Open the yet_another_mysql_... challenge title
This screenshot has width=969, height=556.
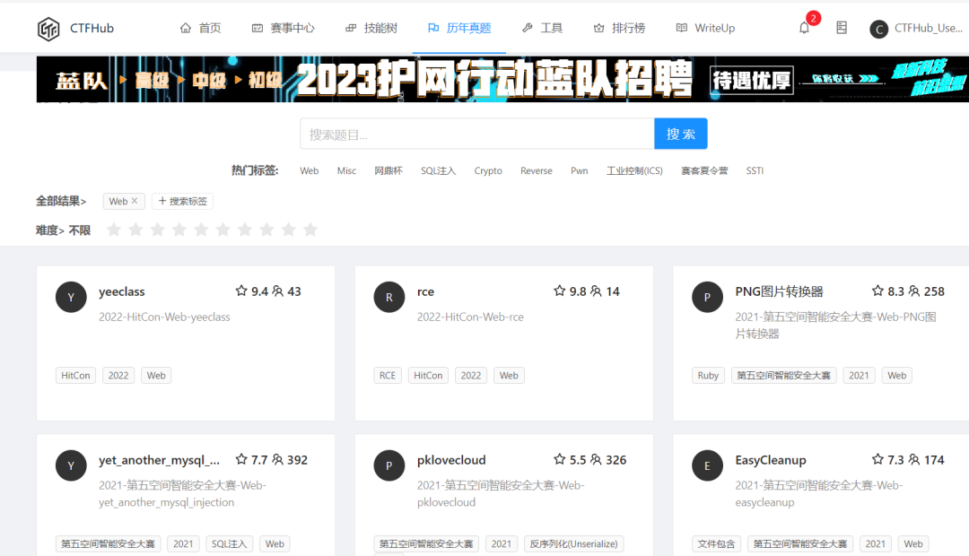click(160, 460)
